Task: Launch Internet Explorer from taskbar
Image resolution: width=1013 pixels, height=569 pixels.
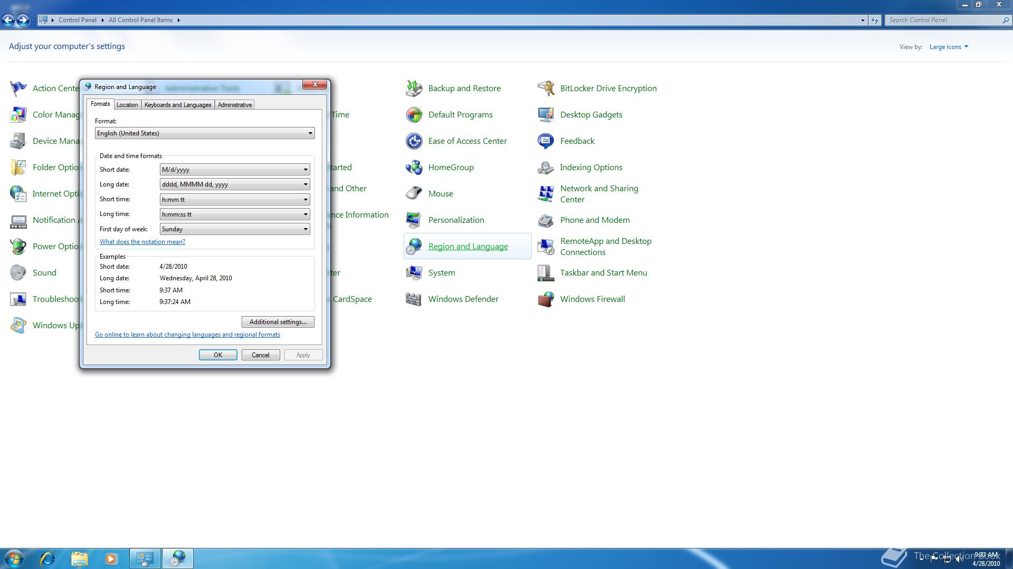Action: [x=47, y=558]
